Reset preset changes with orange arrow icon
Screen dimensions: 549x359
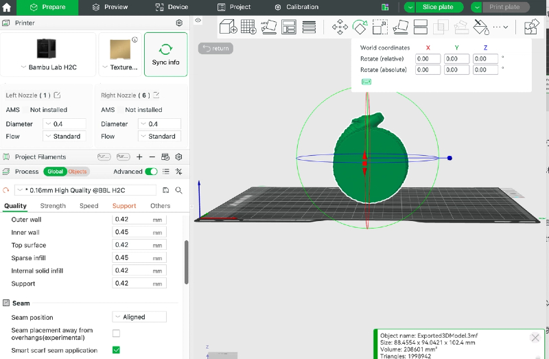point(5,190)
